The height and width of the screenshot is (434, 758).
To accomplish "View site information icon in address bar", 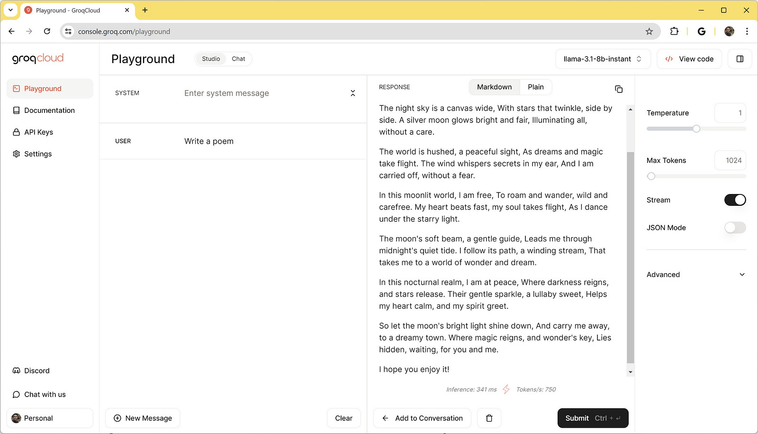I will pos(68,31).
